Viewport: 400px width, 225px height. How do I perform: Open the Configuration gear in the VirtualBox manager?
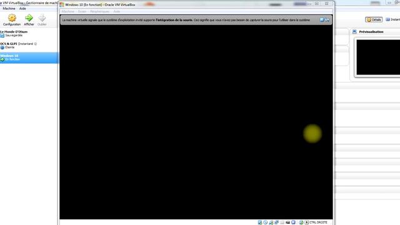12,20
